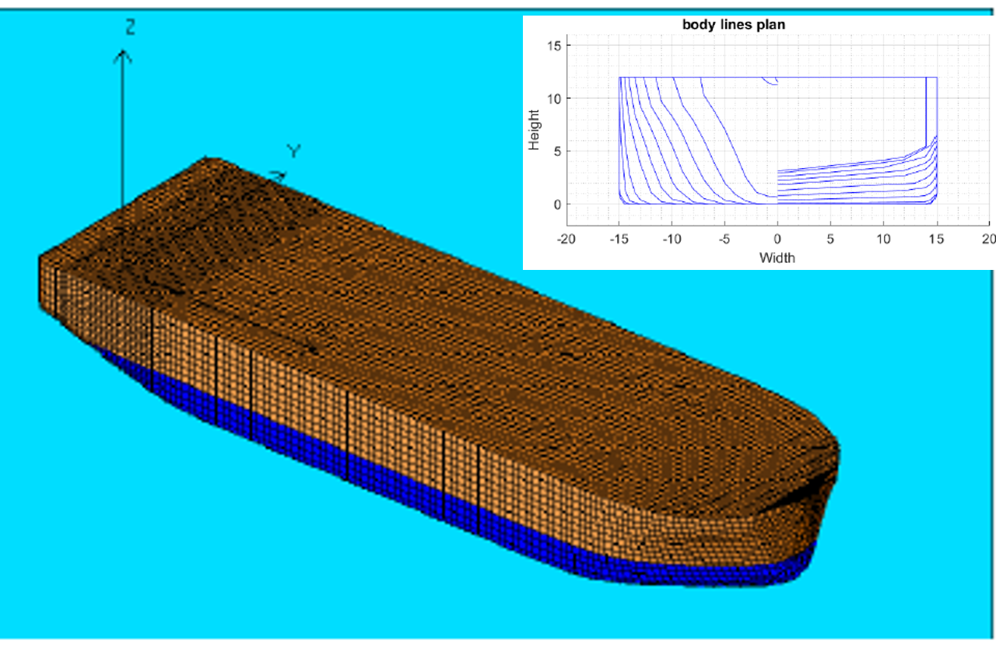This screenshot has width=996, height=655.
Task: Click the '-20' width axis tick label
Action: 566,240
